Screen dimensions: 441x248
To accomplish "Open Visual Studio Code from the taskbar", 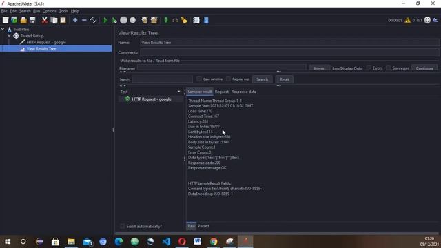I will click(166, 241).
